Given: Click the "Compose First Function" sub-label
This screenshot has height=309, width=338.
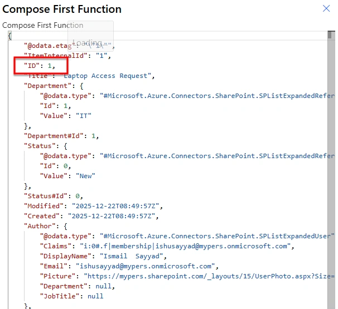Looking at the screenshot, I should click(43, 25).
